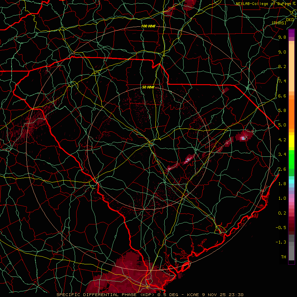This screenshot has width=297, height=297.
Task: Click the 50 NMI range ring label
Action: click(x=148, y=87)
